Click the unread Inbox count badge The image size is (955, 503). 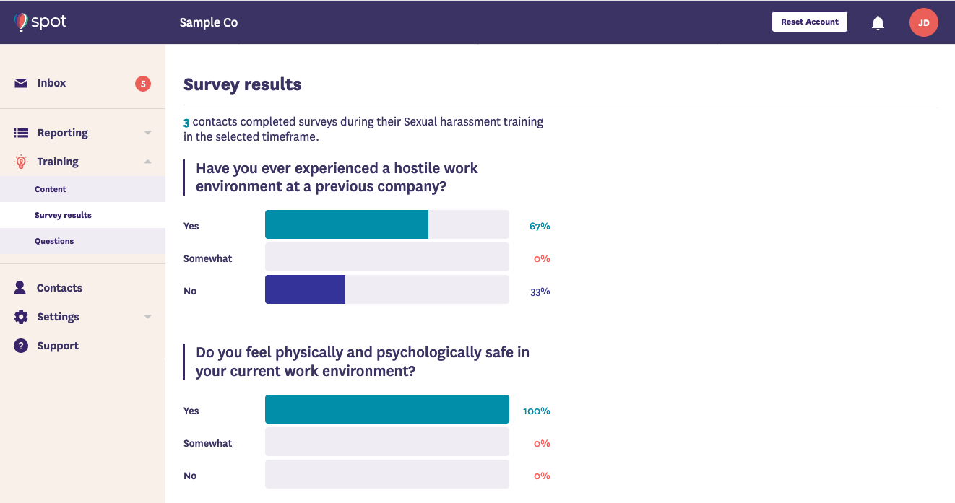(x=143, y=84)
